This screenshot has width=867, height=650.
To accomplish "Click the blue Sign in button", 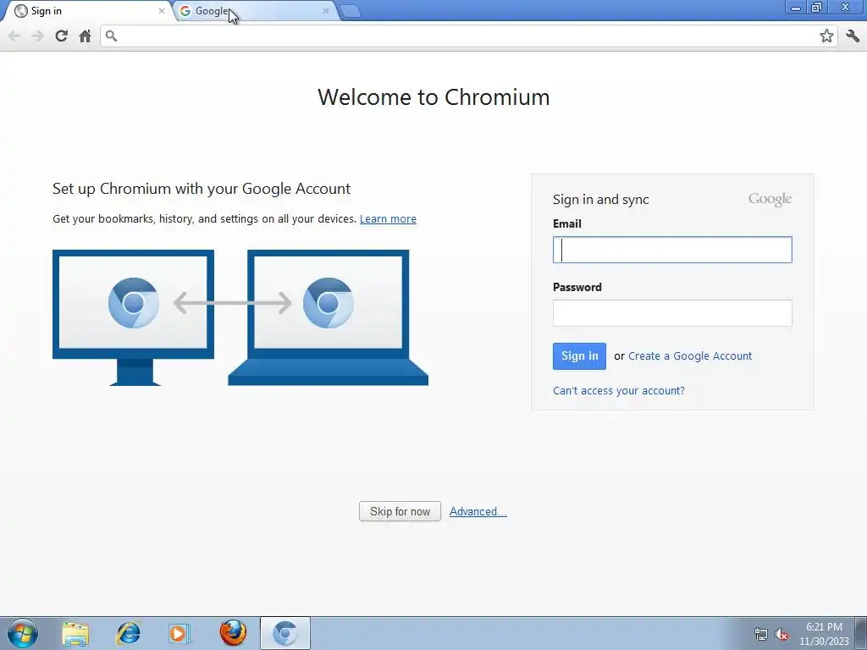I will click(x=579, y=356).
